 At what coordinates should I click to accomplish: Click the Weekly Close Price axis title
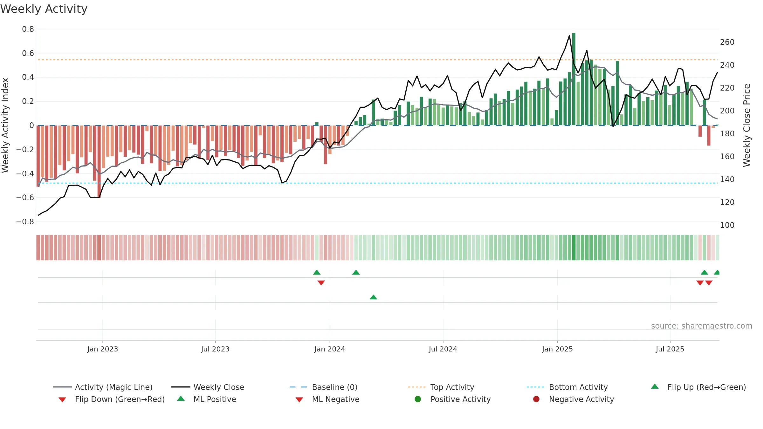click(747, 126)
